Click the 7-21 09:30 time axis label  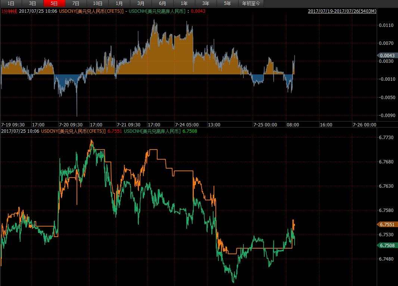coord(128,125)
